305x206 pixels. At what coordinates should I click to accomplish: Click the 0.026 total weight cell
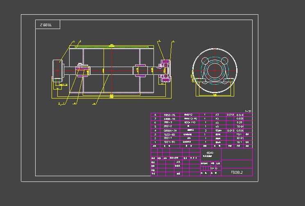[x=239, y=130]
